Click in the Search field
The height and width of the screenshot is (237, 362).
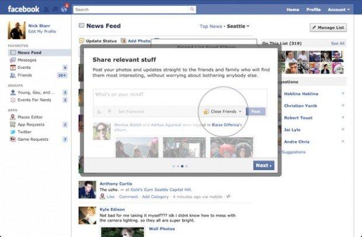(x=131, y=9)
